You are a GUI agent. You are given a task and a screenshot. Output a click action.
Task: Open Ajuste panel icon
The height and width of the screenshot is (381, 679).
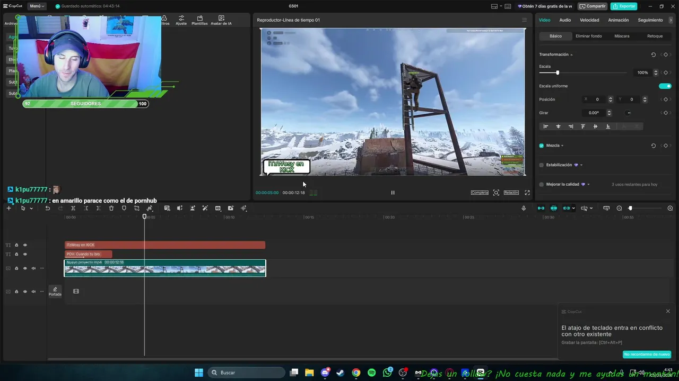(x=181, y=20)
